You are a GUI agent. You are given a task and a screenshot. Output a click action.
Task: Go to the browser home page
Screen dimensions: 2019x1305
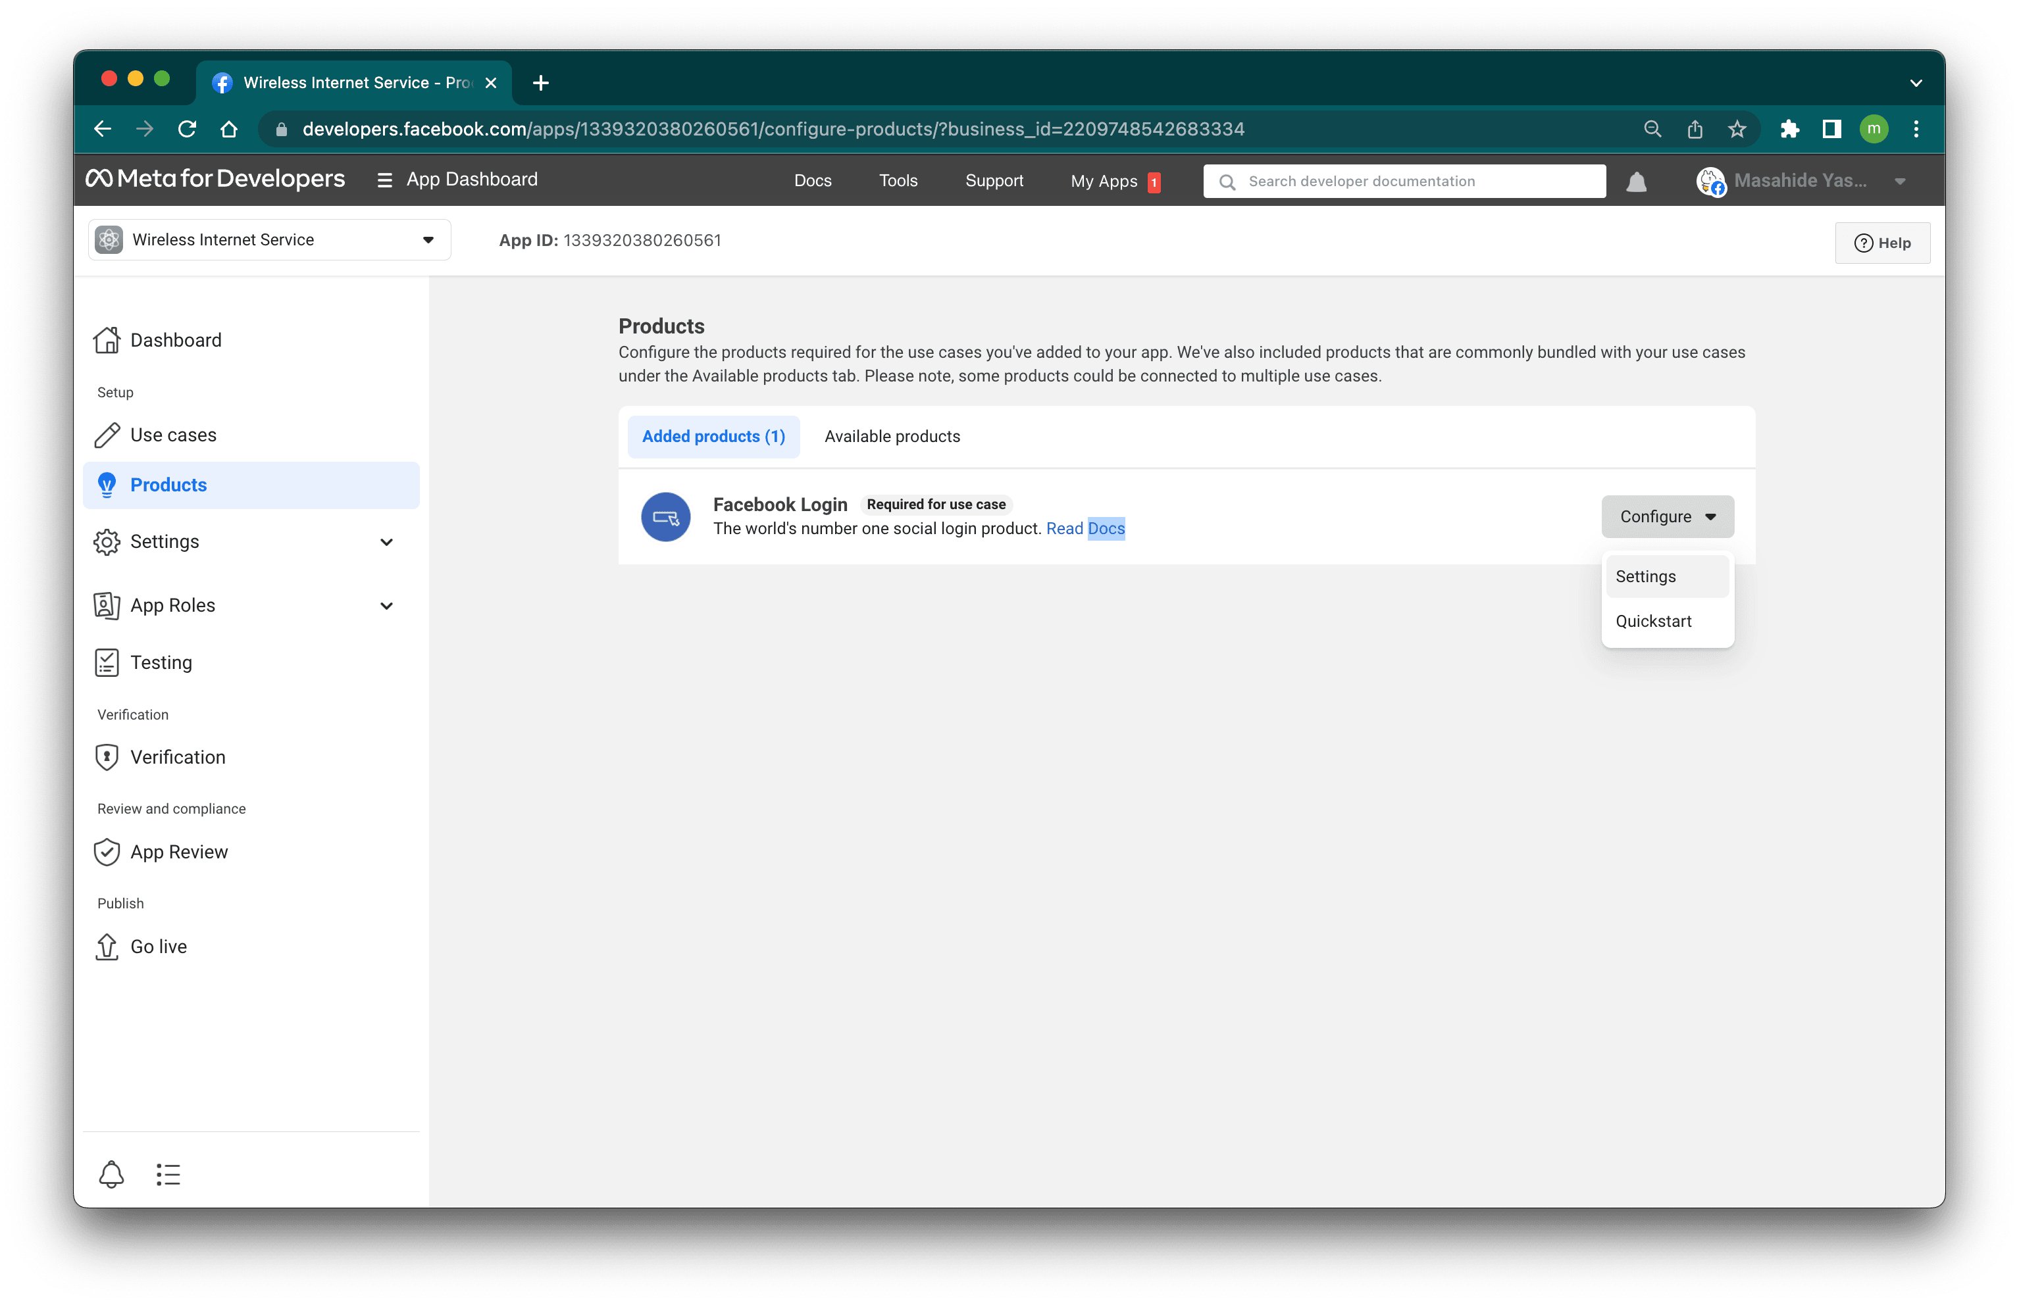(229, 129)
